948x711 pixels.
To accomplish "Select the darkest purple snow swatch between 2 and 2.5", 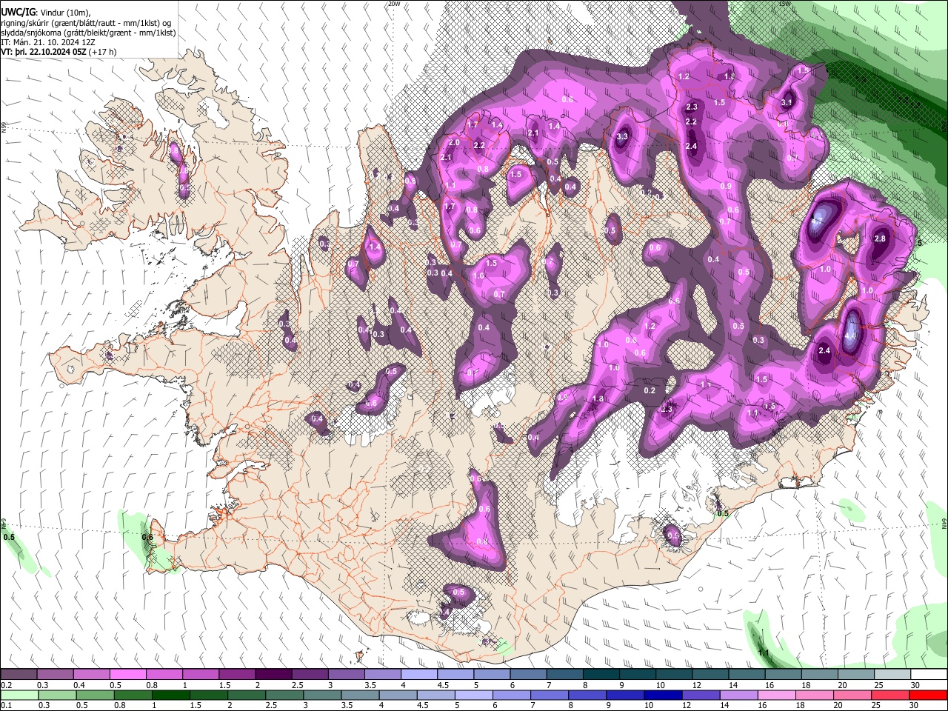I will tap(273, 675).
